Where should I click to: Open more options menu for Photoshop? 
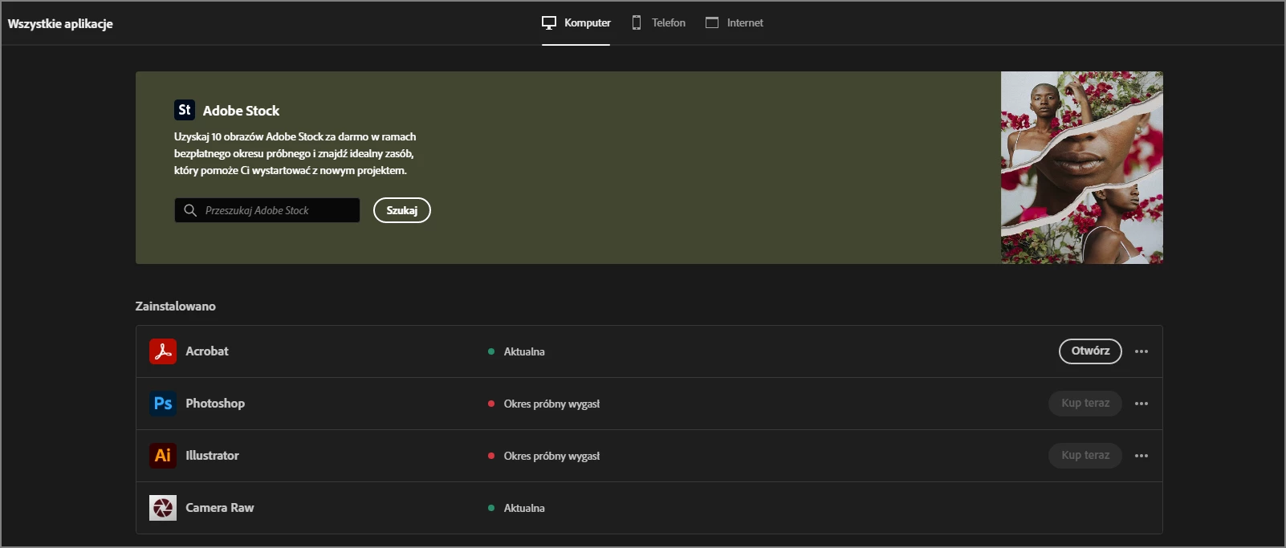(1142, 404)
